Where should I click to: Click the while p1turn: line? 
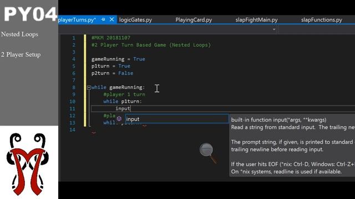pyautogui.click(x=123, y=101)
